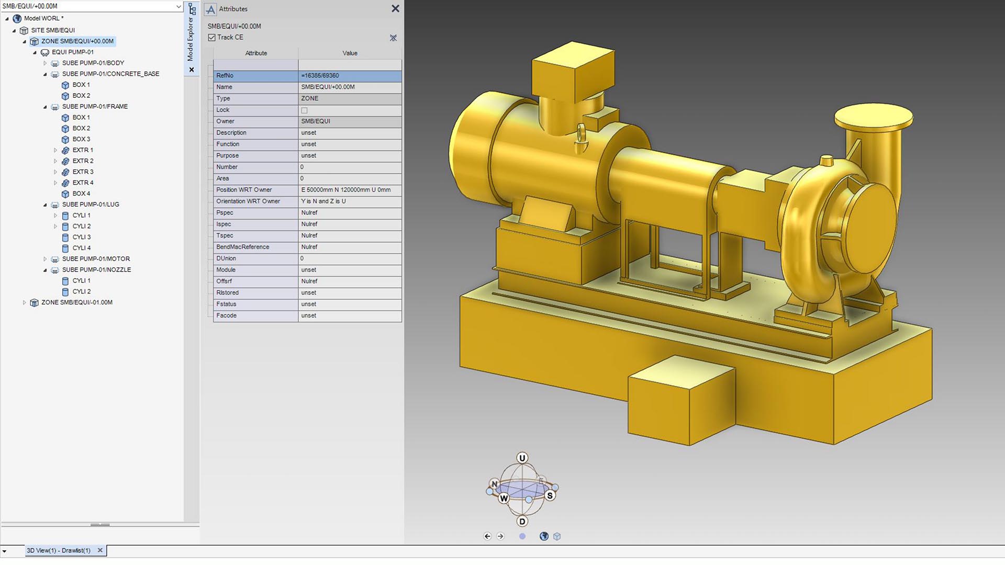Collapse the SUBE PUMP-01/FRAME node
This screenshot has width=1005, height=565.
45,106
